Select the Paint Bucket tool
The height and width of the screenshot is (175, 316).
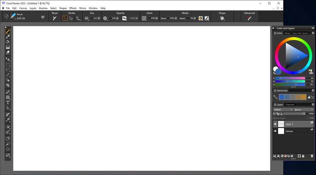[8, 42]
